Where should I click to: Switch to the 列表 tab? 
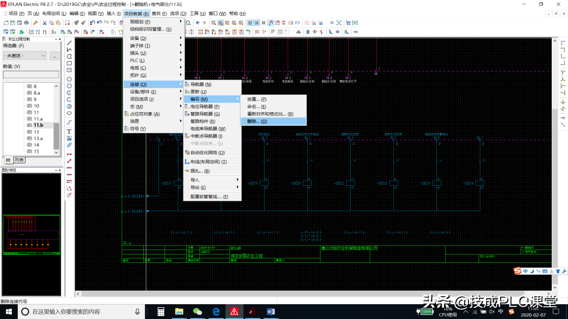coord(19,160)
